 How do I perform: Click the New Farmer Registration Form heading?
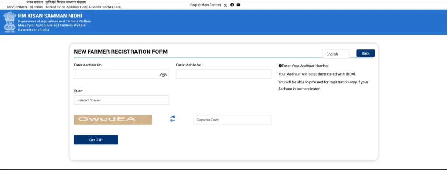click(121, 52)
